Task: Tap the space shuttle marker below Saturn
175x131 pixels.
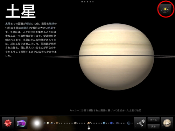Action: pyautogui.click(x=89, y=128)
